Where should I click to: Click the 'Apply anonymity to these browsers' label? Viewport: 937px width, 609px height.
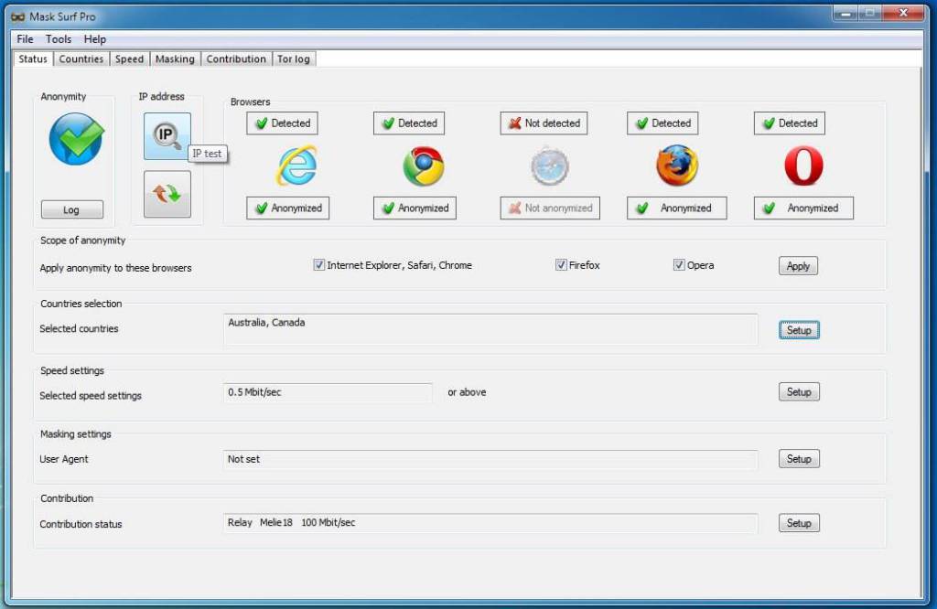(x=115, y=268)
